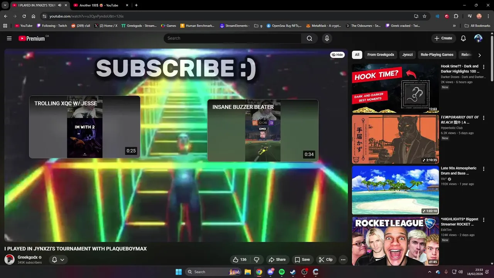Toggle the channel notification bell for Greekgodx
Screen dimensions: 494x278
(55, 259)
